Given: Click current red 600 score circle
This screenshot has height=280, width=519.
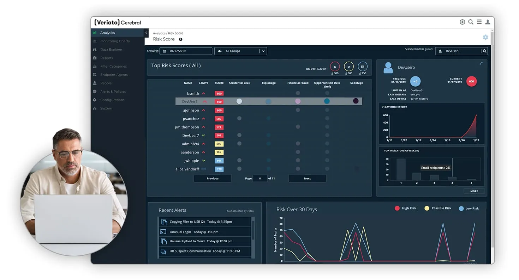Looking at the screenshot, I should 471,81.
